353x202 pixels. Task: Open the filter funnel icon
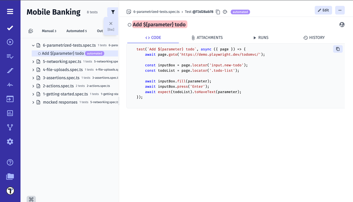[x=113, y=12]
